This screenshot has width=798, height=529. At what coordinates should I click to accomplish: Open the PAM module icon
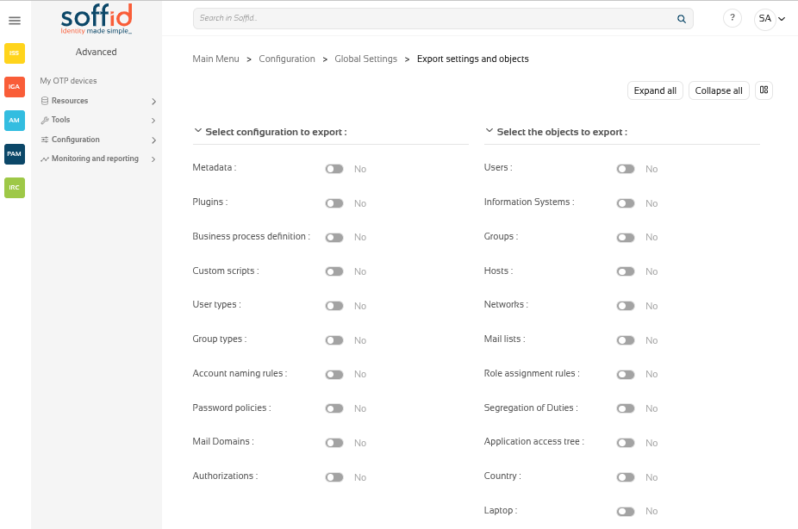(x=15, y=154)
